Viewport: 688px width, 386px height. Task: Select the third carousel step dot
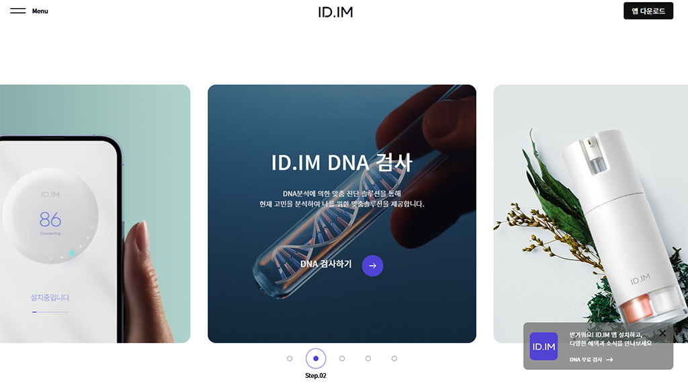pyautogui.click(x=342, y=358)
